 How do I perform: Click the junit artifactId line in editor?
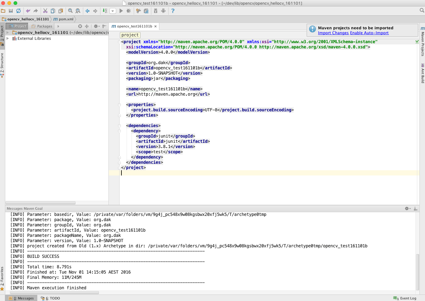click(x=173, y=142)
